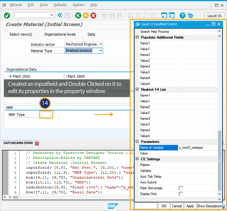Click the First Page icon
The width and height of the screenshot is (227, 211).
[130, 15]
